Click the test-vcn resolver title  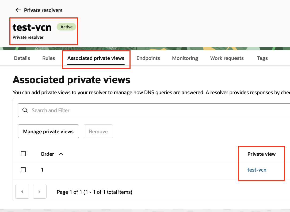click(x=32, y=27)
